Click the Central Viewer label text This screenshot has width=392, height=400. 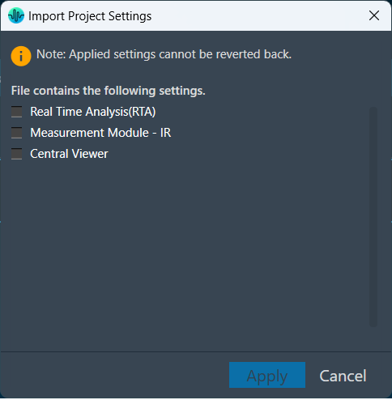point(69,154)
